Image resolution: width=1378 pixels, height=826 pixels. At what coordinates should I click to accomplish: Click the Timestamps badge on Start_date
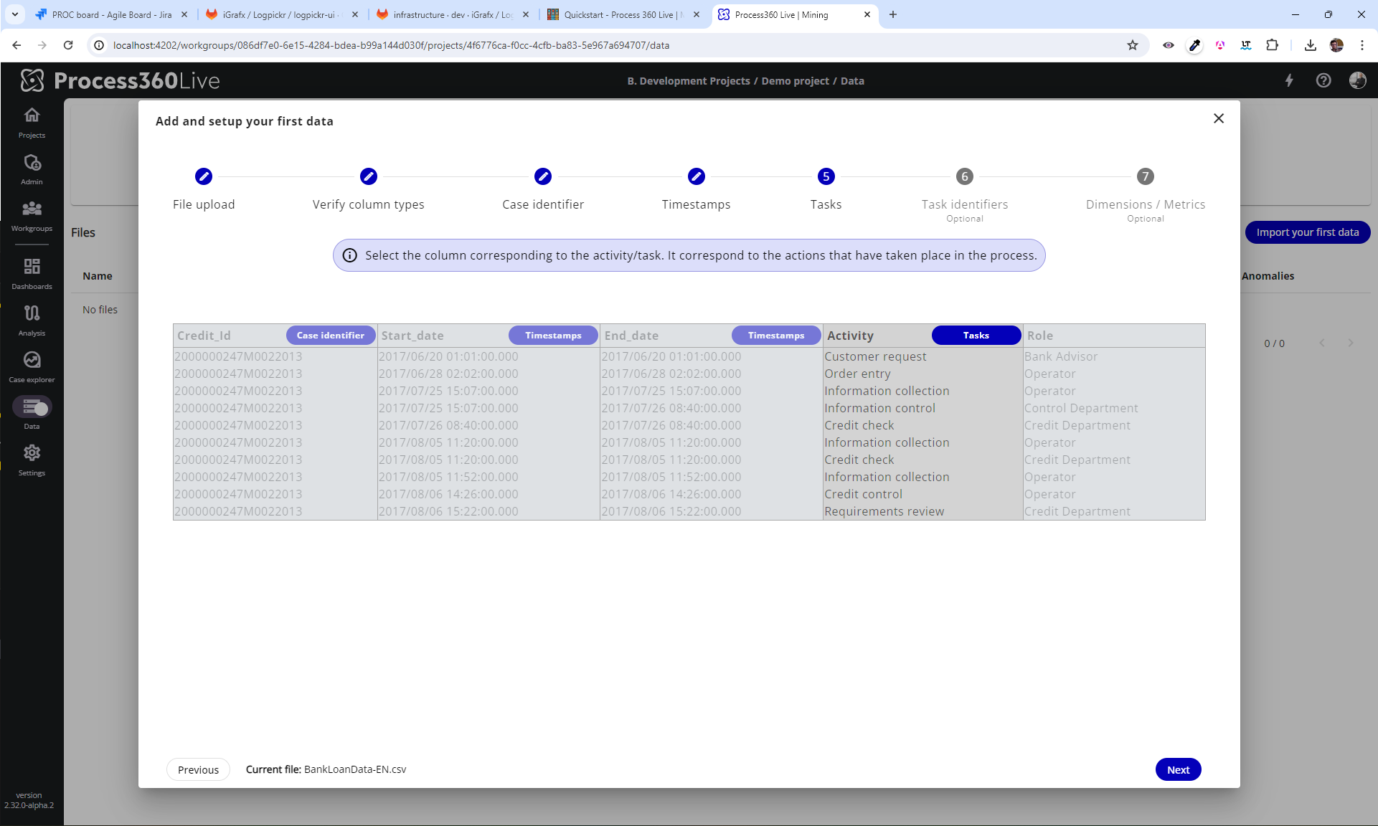click(553, 336)
